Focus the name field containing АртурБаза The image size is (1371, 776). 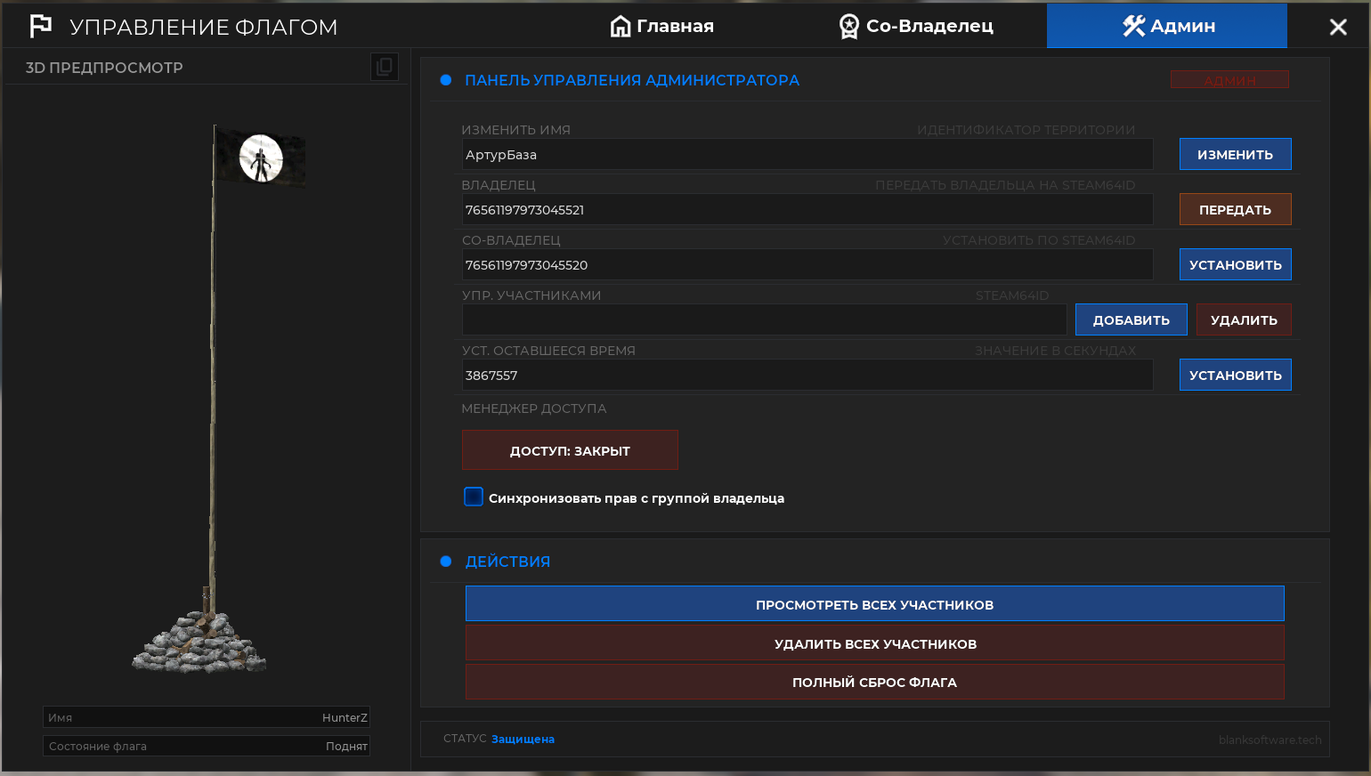(807, 154)
